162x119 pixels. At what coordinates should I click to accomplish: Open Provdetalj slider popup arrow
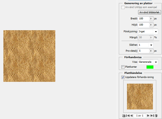point(151,51)
